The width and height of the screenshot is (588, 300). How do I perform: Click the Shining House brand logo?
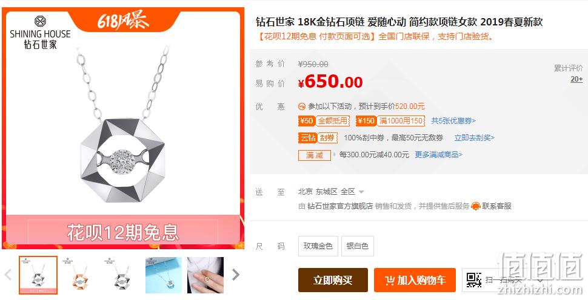40,32
